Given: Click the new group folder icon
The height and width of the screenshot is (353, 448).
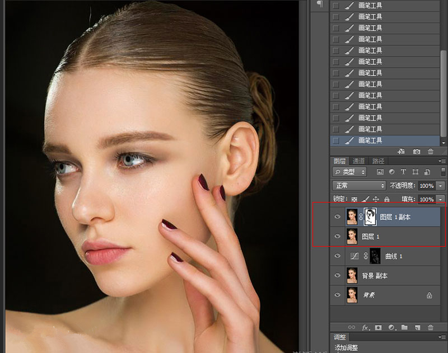Looking at the screenshot, I should tap(404, 327).
